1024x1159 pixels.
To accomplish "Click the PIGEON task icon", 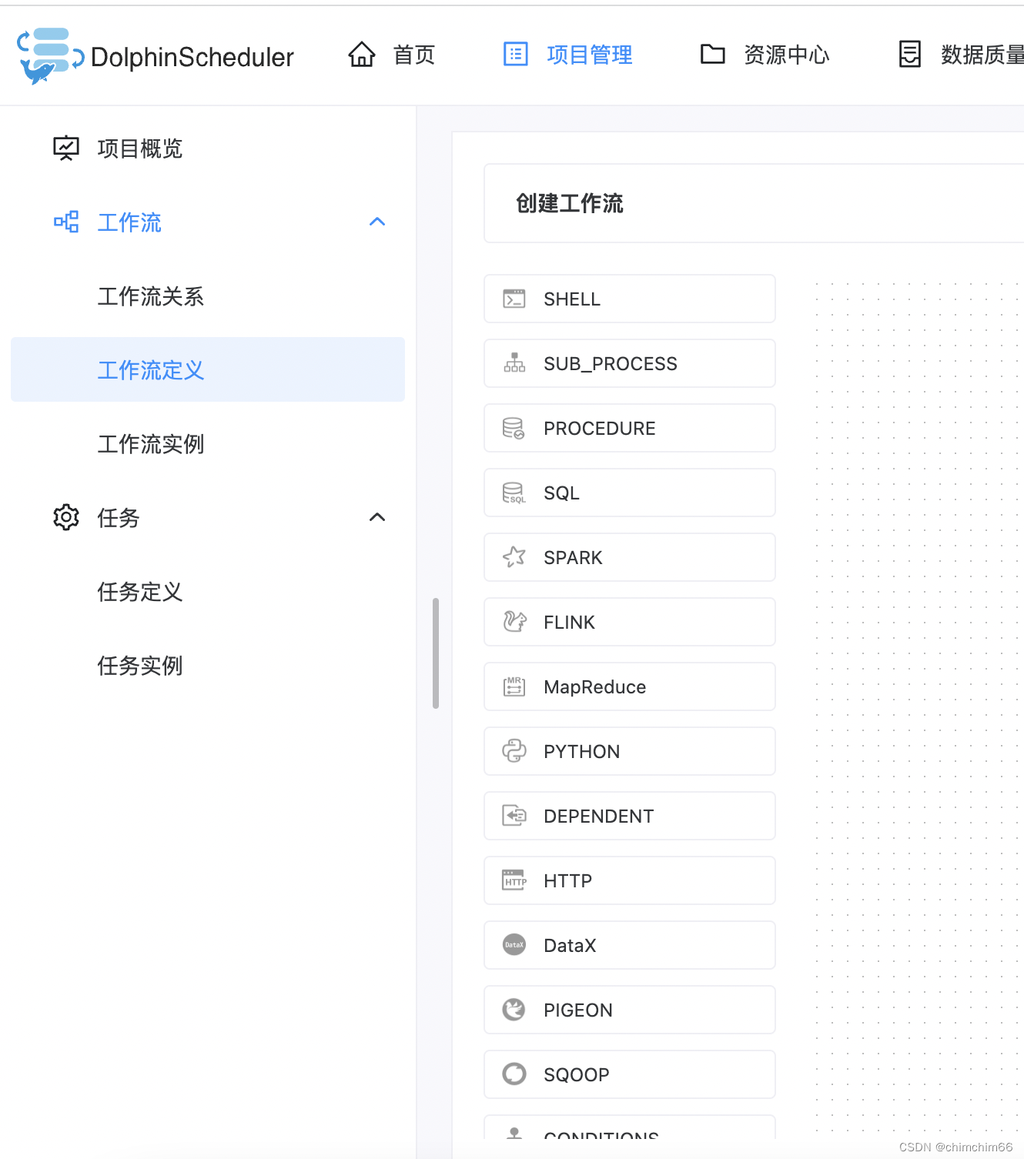I will [x=514, y=1009].
